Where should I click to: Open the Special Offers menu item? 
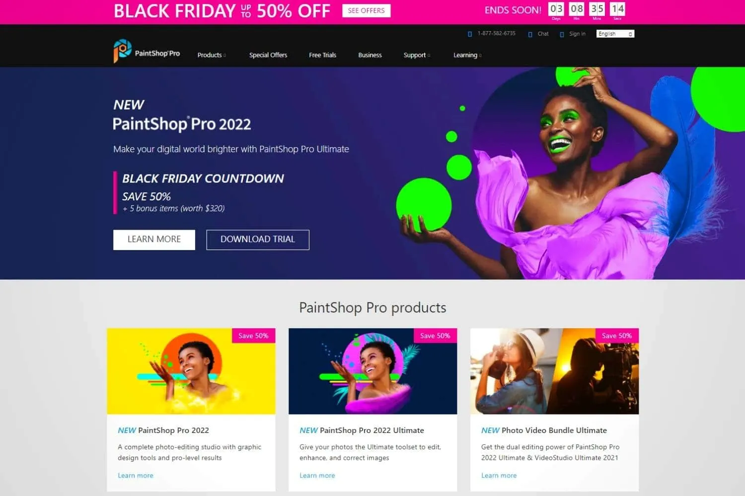[268, 55]
